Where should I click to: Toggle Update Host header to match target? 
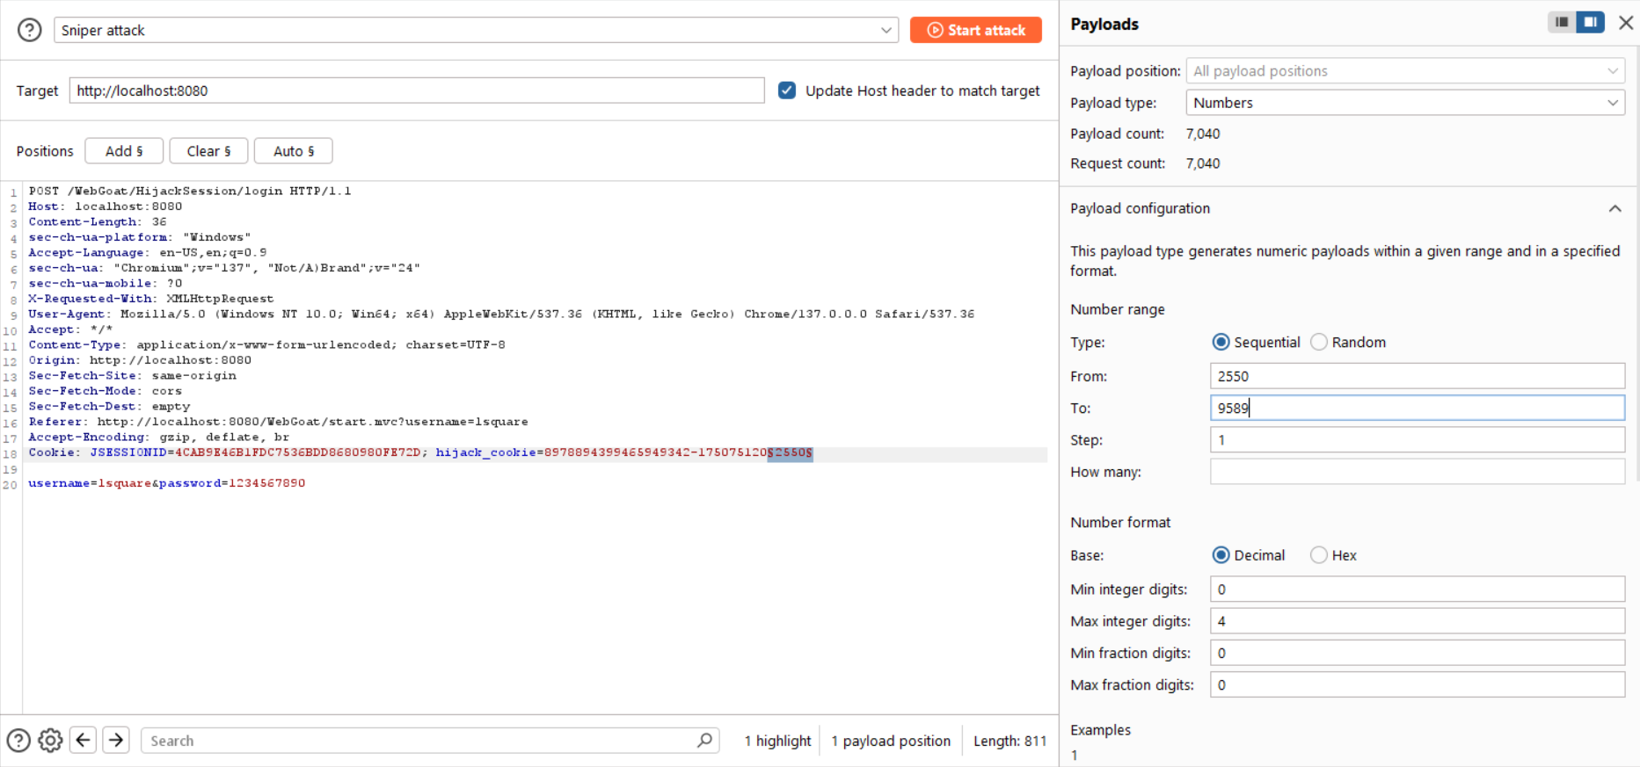click(787, 90)
